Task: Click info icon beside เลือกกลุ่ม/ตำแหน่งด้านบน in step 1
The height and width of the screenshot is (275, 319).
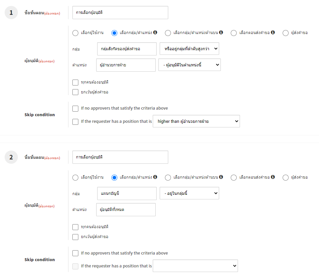Action: (x=221, y=32)
